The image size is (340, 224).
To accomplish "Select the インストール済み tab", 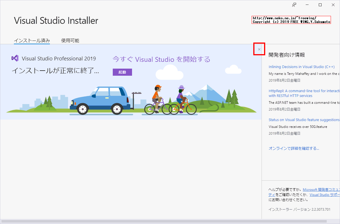I will pyautogui.click(x=32, y=40).
